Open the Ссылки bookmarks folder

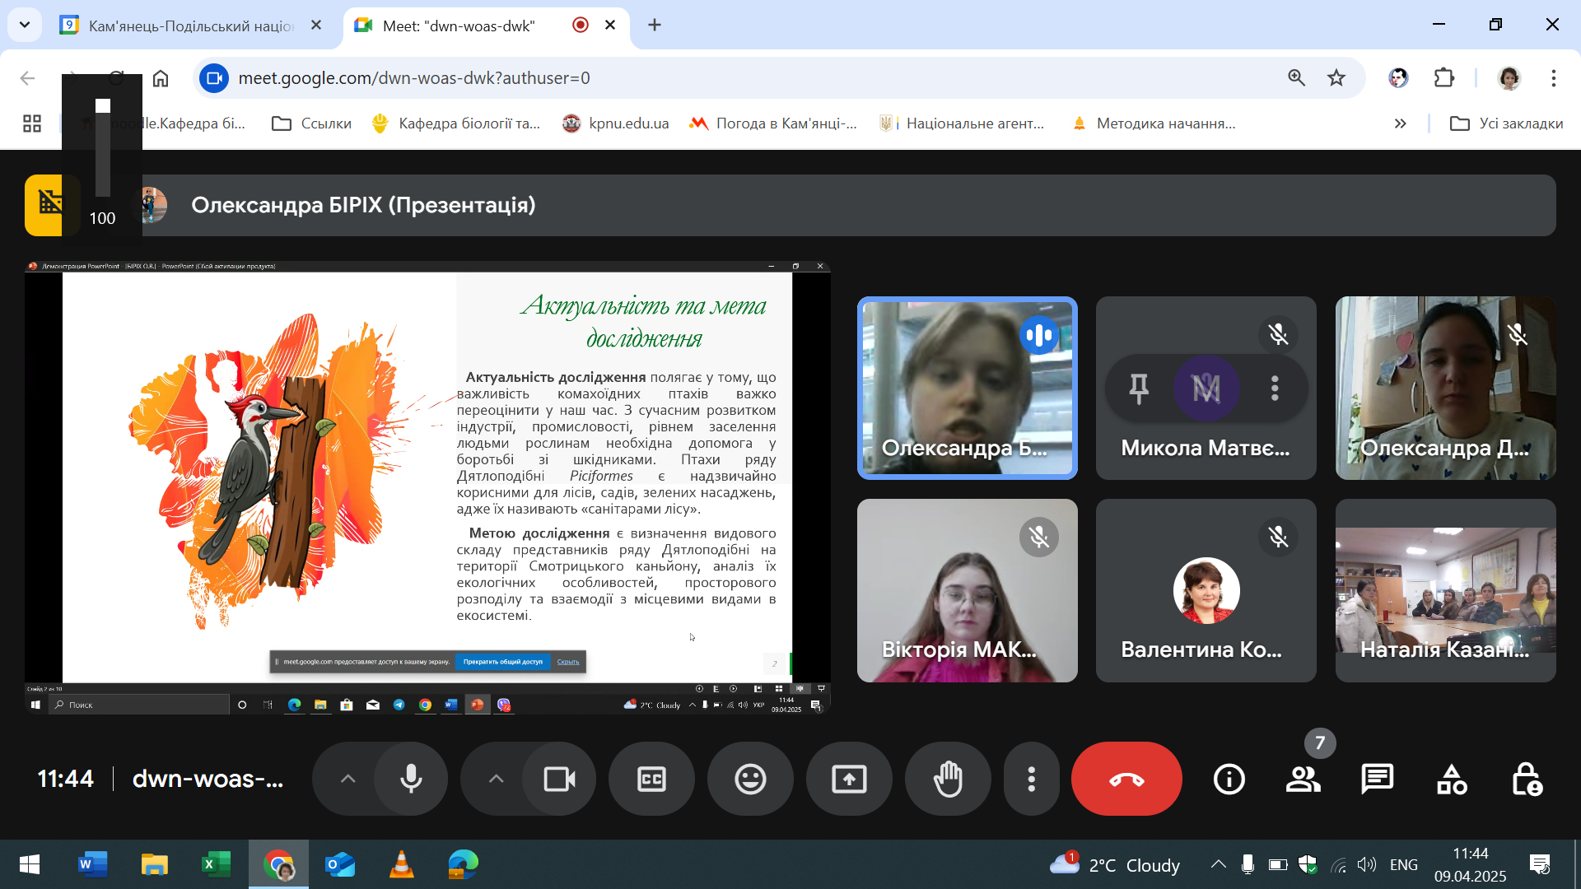(x=312, y=123)
